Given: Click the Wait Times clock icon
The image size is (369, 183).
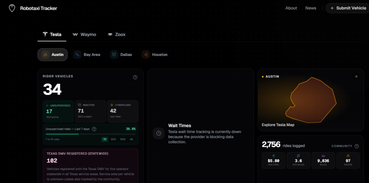Looking at the screenshot, I should point(159,133).
